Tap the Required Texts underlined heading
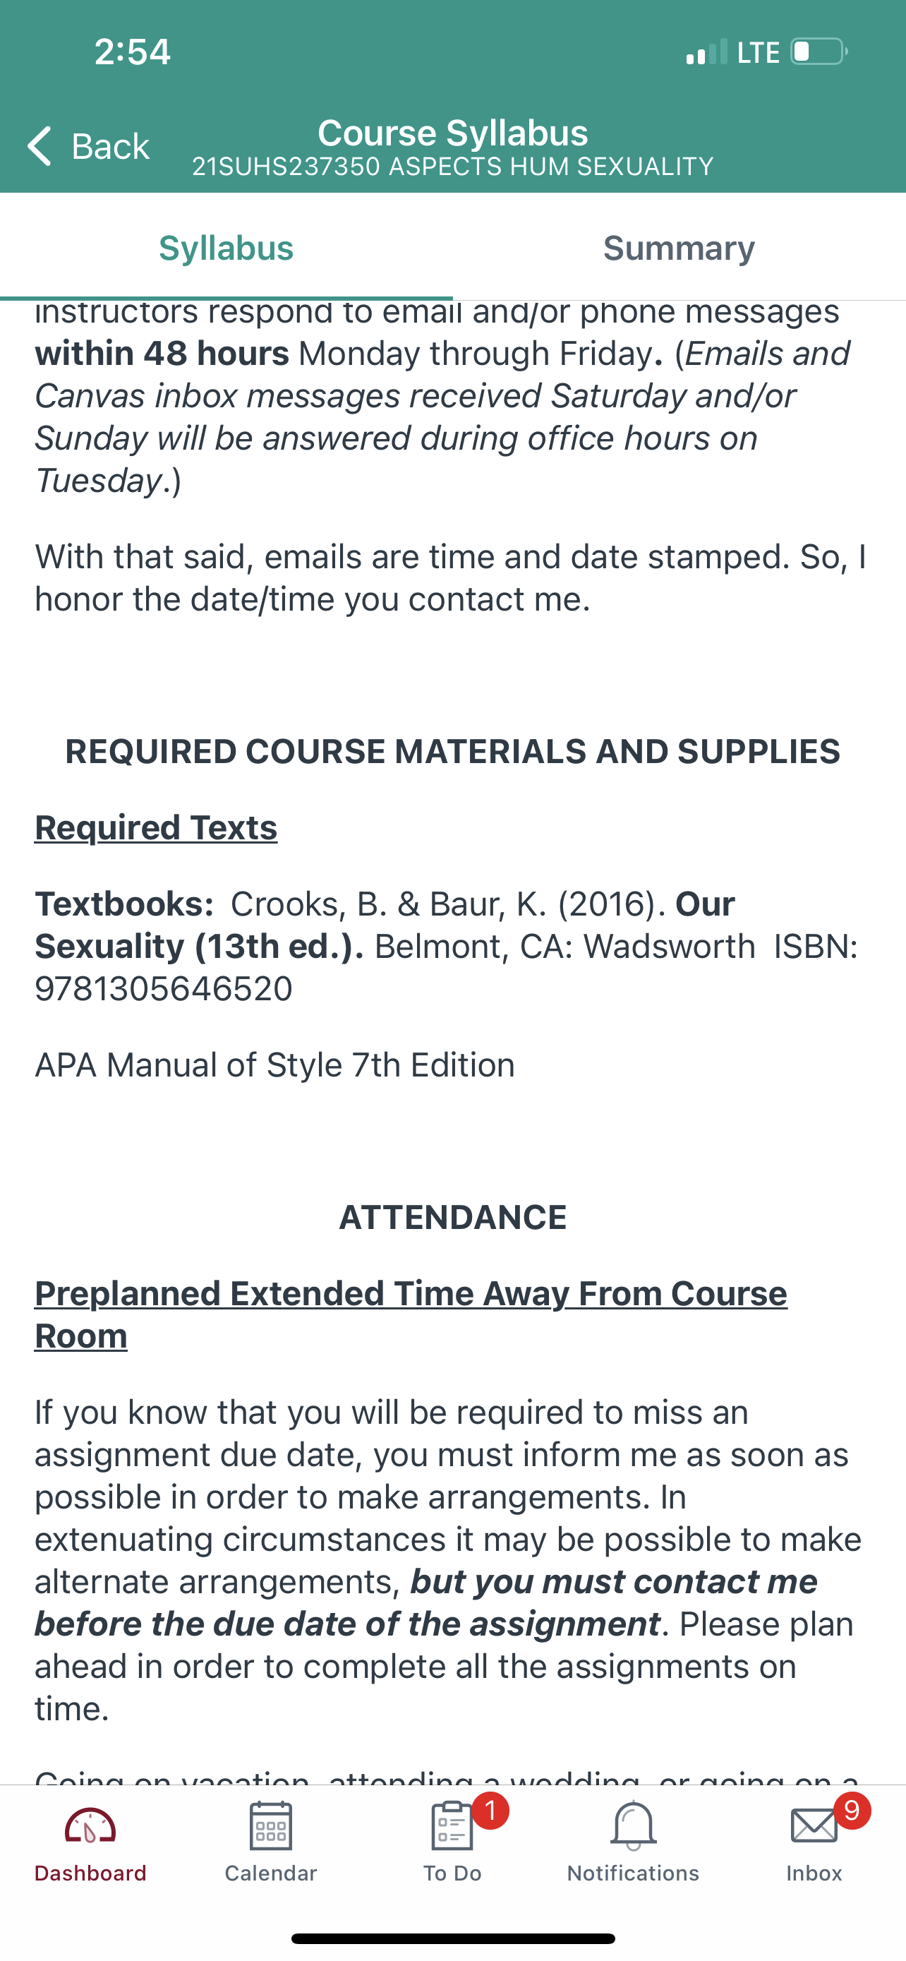Image resolution: width=906 pixels, height=1961 pixels. pos(156,827)
